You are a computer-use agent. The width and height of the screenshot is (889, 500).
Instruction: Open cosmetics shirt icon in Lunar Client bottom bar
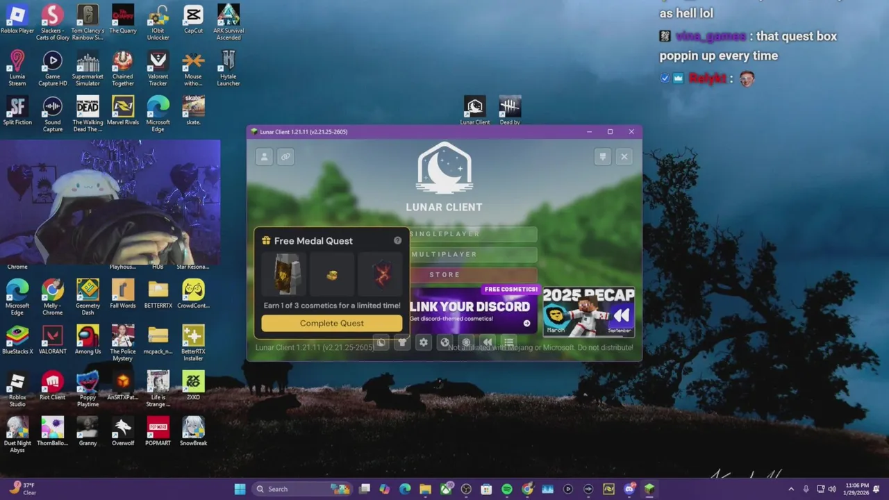[x=402, y=342]
